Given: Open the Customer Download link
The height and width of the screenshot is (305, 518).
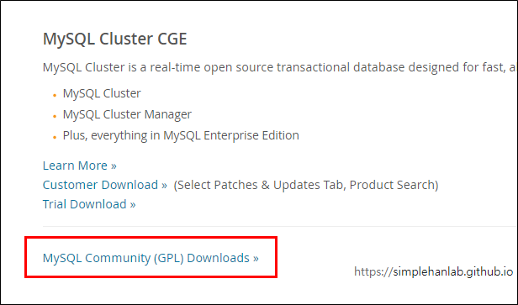Looking at the screenshot, I should [105, 185].
